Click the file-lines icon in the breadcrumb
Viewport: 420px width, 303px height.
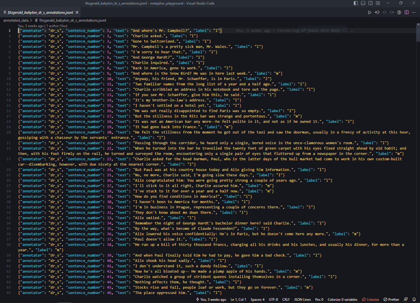(x=37, y=20)
